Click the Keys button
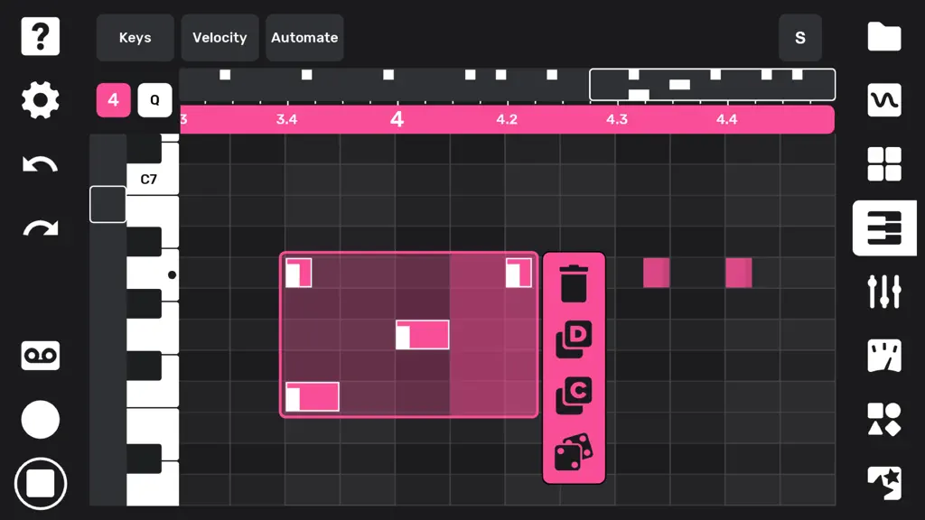 click(x=135, y=38)
